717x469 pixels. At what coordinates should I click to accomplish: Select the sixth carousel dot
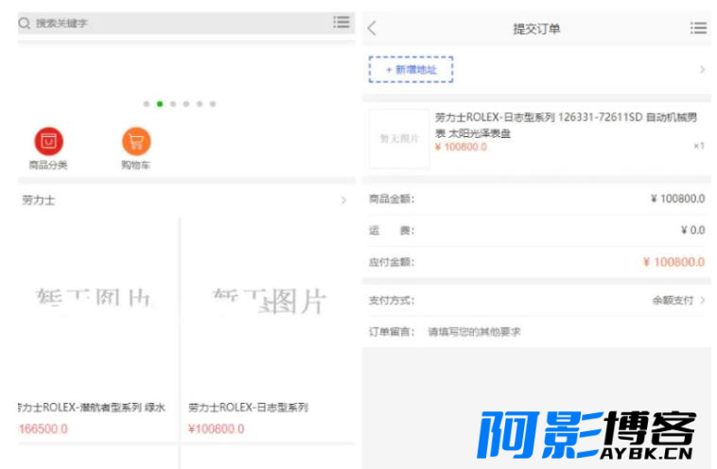pyautogui.click(x=213, y=104)
